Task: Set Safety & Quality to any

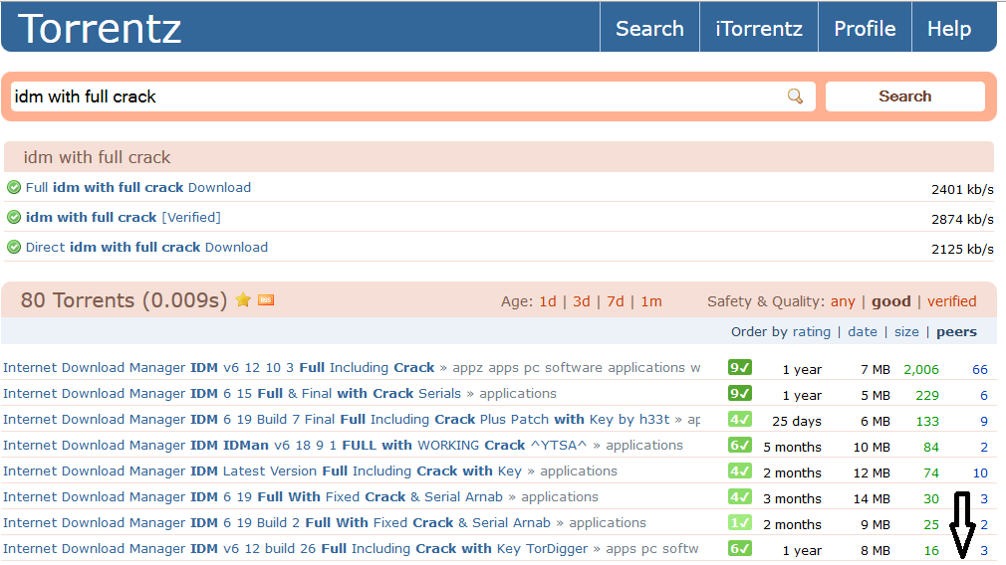Action: [843, 301]
